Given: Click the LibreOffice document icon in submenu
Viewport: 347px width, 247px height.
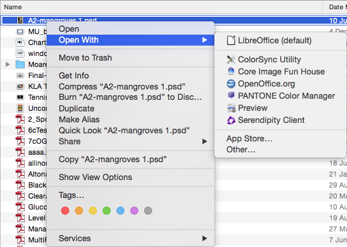Looking at the screenshot, I should 231,40.
